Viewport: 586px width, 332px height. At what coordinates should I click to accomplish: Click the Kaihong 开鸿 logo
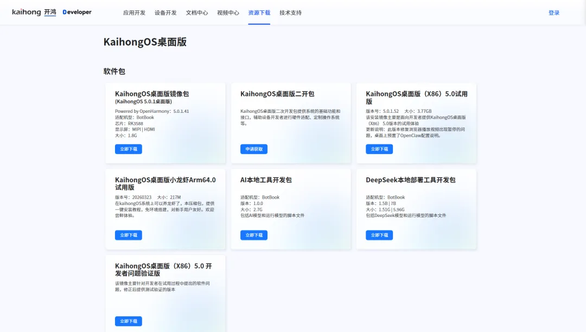(x=34, y=12)
